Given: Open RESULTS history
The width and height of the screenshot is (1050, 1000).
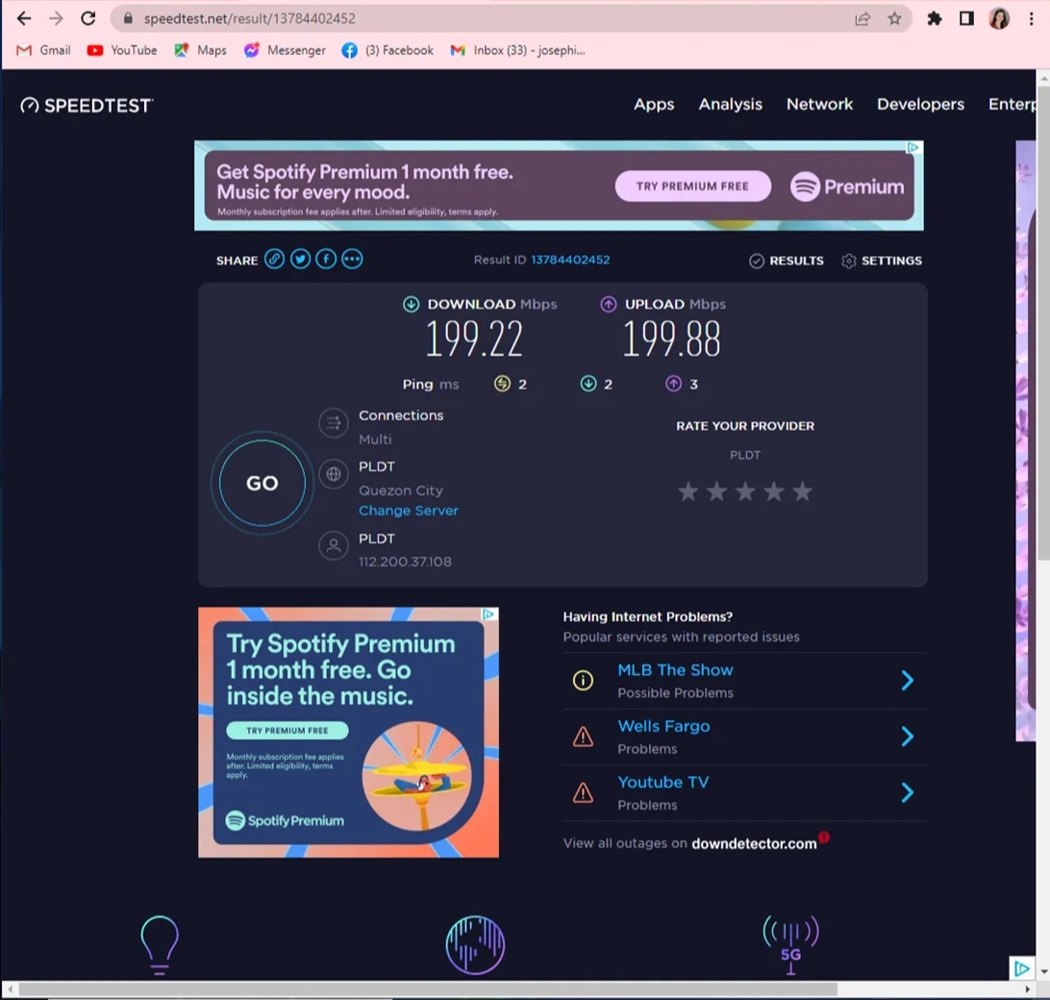Looking at the screenshot, I should point(787,261).
